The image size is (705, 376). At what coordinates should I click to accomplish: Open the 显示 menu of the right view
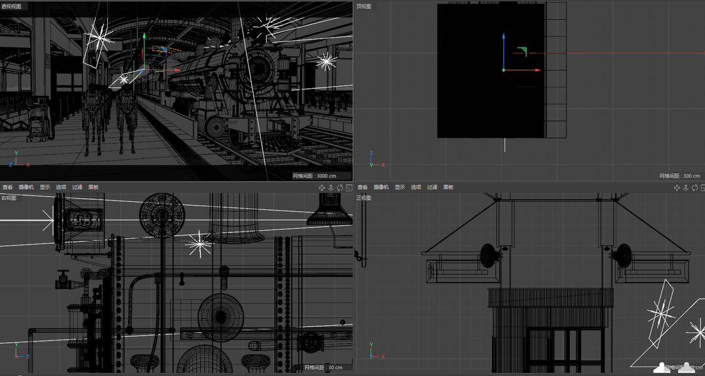pos(45,187)
